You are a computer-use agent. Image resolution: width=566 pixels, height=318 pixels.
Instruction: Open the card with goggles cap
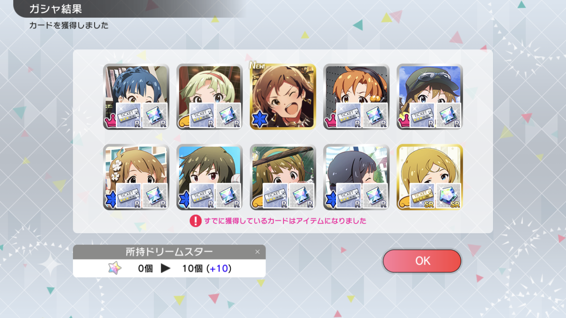click(430, 97)
